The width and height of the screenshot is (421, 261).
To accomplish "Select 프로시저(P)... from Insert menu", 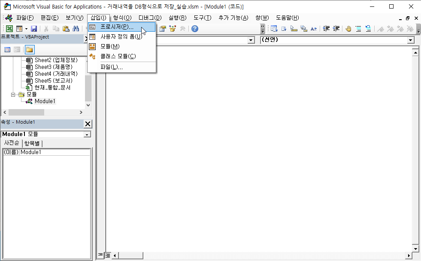I will tap(122, 27).
